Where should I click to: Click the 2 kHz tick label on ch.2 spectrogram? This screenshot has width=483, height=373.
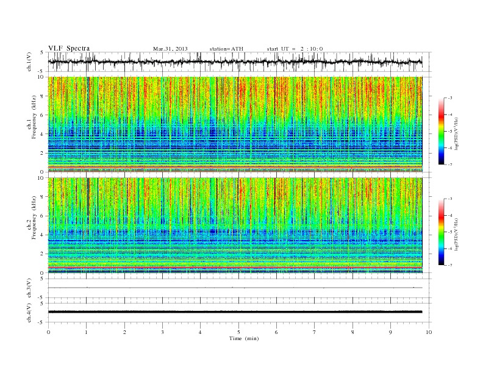click(42, 254)
